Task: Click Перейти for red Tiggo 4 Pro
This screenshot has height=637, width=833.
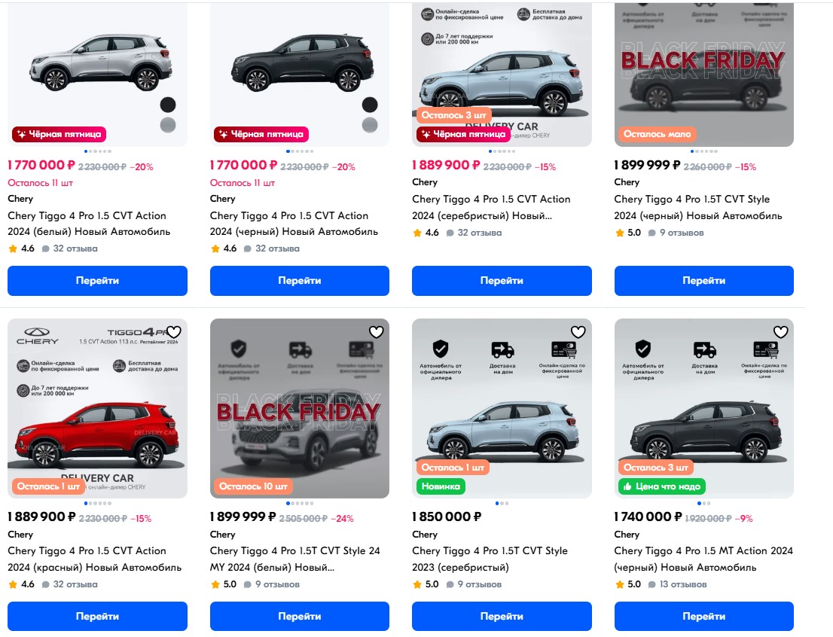Action: click(x=97, y=617)
